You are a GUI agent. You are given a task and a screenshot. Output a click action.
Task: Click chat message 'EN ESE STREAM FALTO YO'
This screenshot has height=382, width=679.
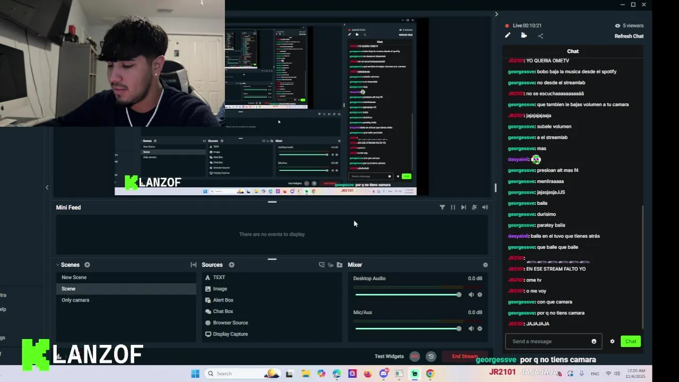(556, 269)
